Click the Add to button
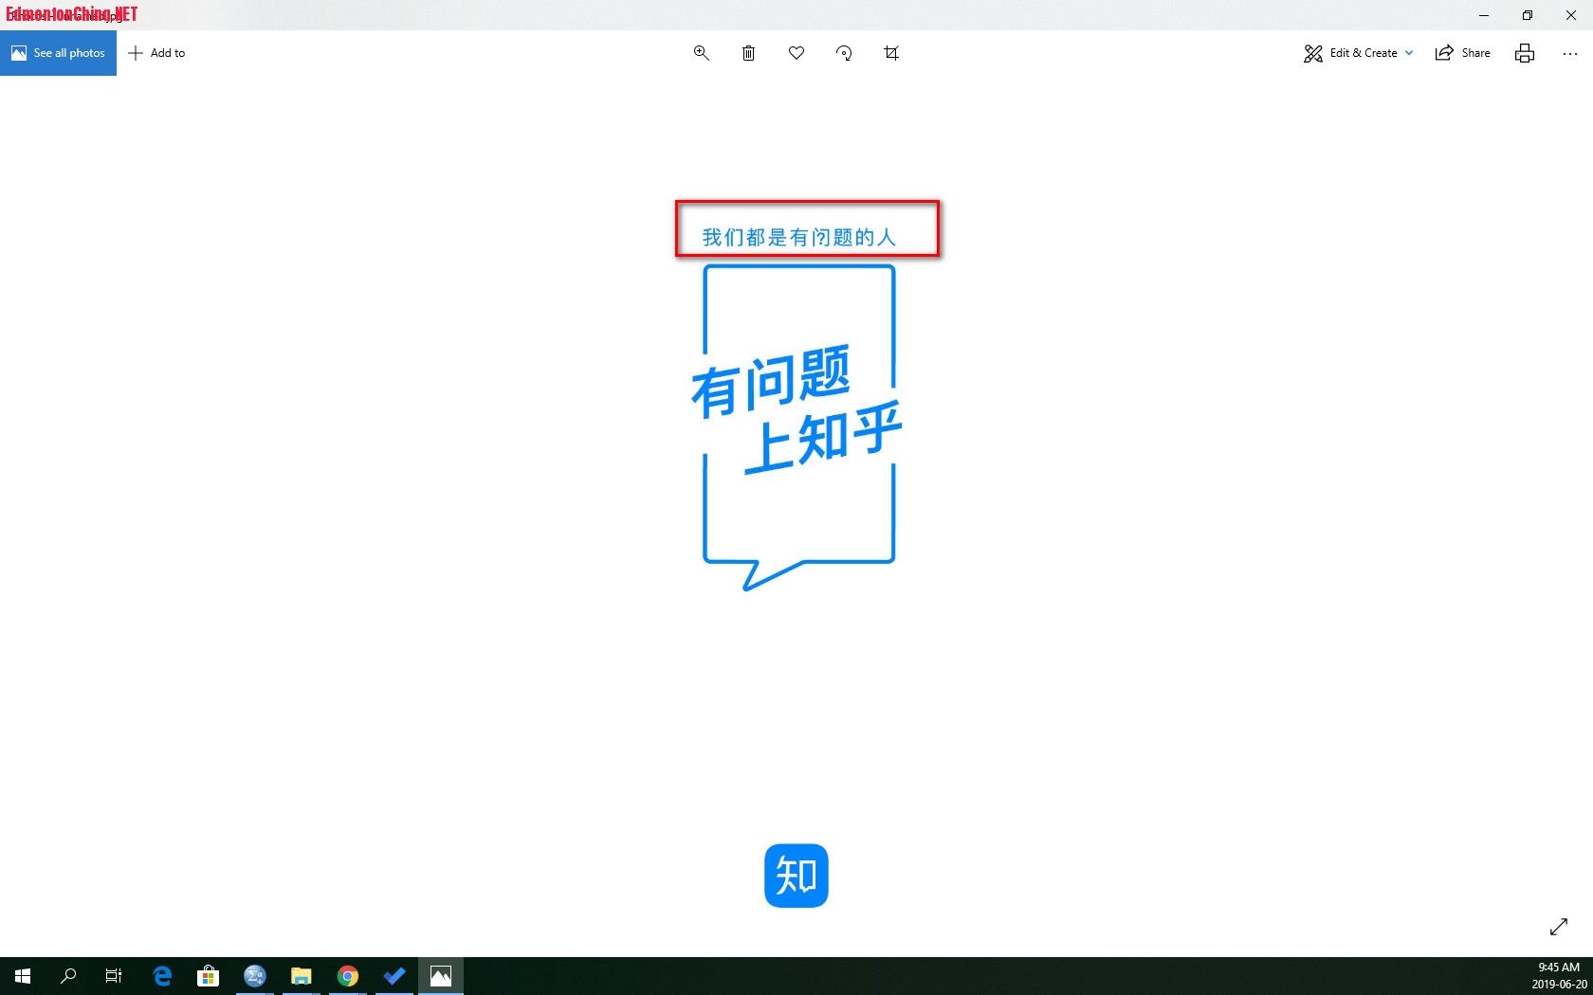The image size is (1593, 995). tap(157, 53)
